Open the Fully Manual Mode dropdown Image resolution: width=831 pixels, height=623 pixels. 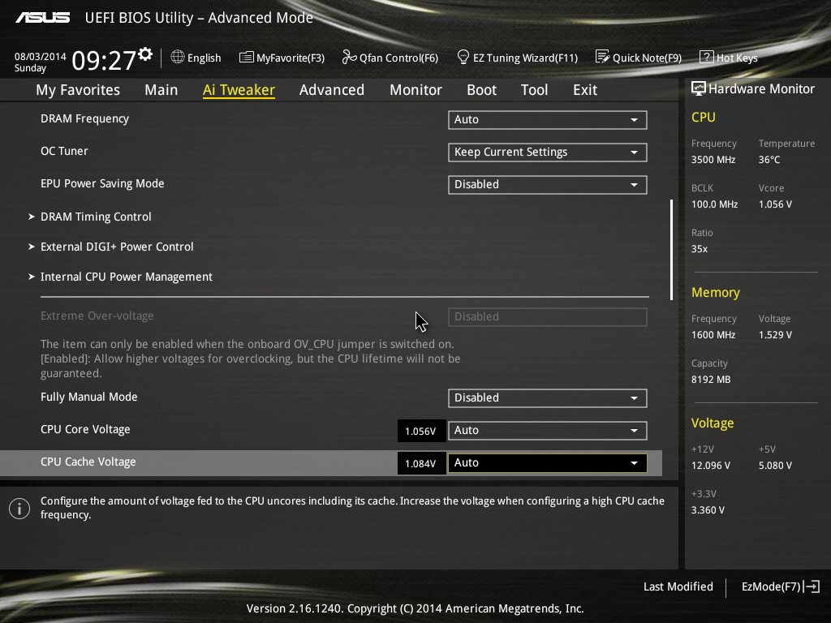[548, 397]
